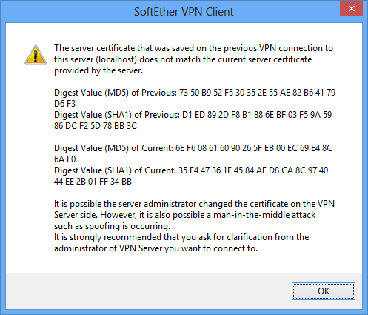The height and width of the screenshot is (315, 368).
Task: Click the 'D6 F3' continuation of previous MD5
Action: (64, 104)
